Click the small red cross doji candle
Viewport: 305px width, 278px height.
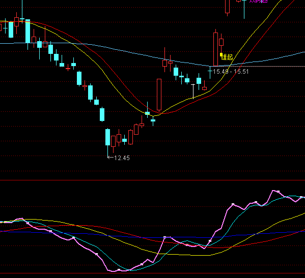pos(68,68)
